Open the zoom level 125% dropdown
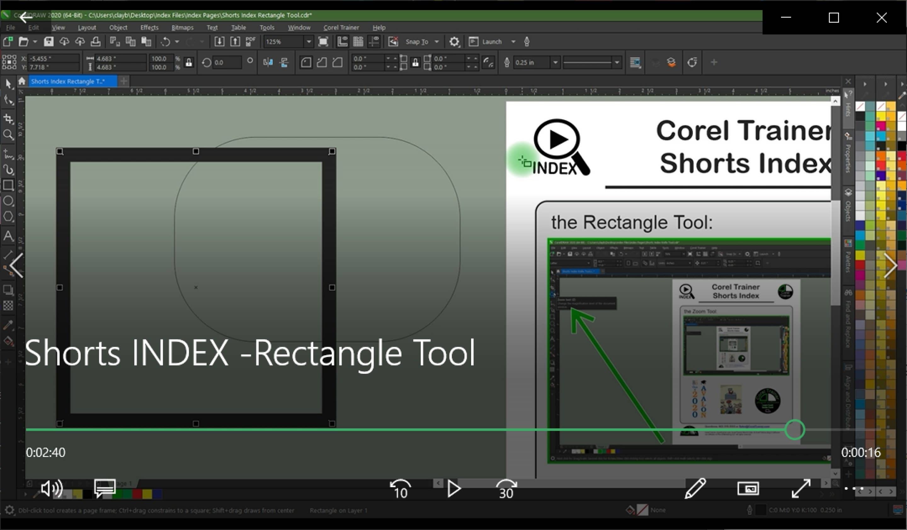 [308, 42]
